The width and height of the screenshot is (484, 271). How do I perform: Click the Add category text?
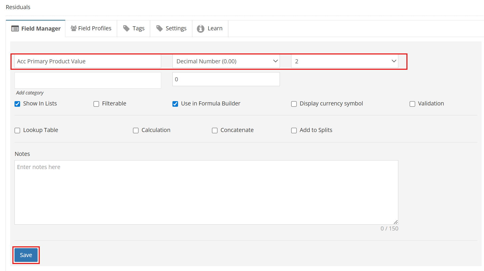pyautogui.click(x=30, y=93)
